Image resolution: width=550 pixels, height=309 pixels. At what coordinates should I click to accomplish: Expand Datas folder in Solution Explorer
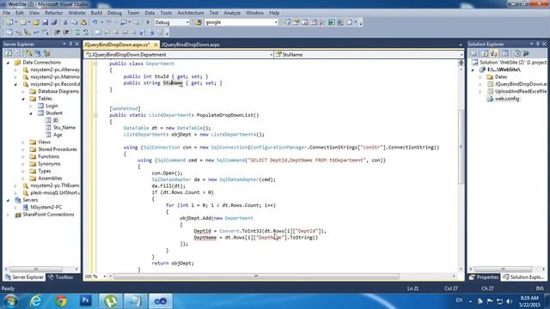[480, 77]
